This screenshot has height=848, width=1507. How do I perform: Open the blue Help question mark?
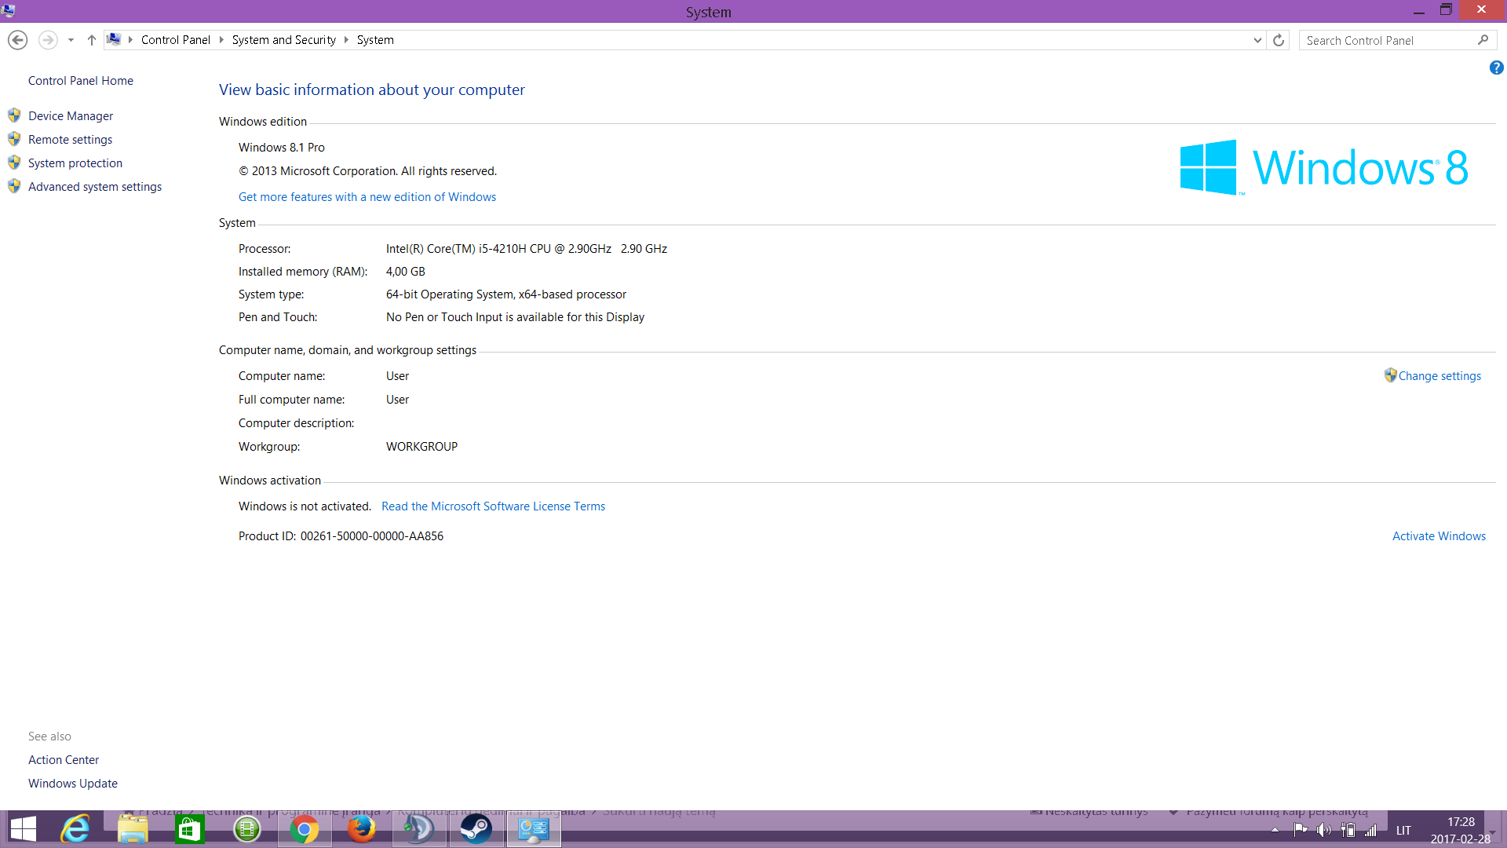[x=1496, y=68]
